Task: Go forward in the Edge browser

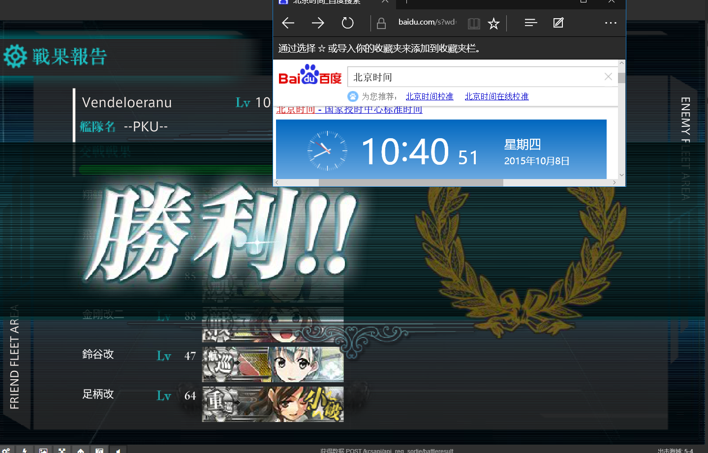Action: 318,23
